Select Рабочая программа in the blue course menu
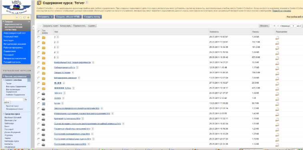Viewport: 303px width, 150px height. tap(13, 48)
